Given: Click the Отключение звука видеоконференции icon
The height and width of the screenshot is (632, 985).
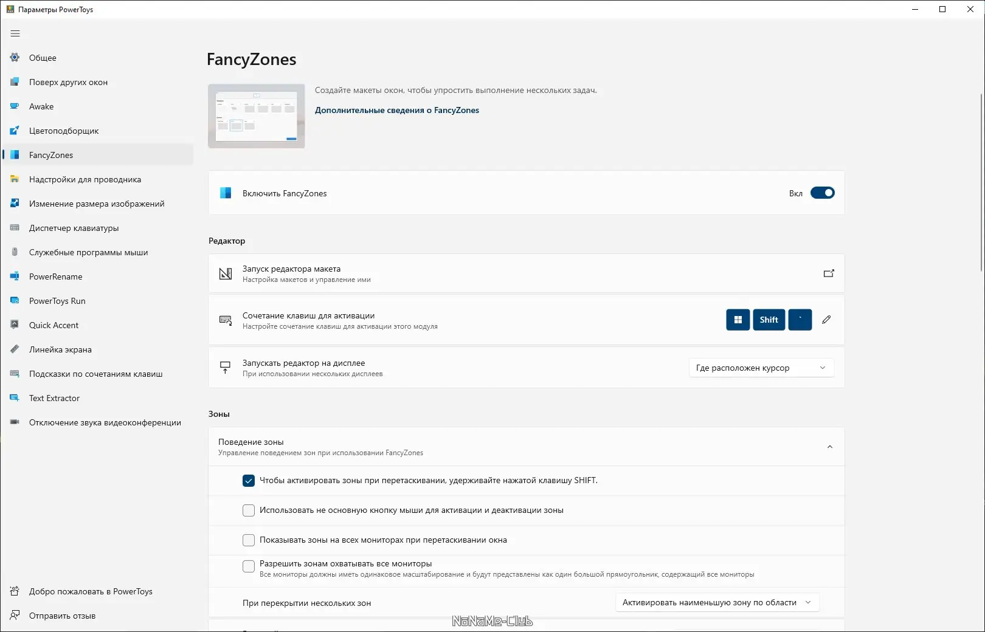Looking at the screenshot, I should pyautogui.click(x=15, y=422).
